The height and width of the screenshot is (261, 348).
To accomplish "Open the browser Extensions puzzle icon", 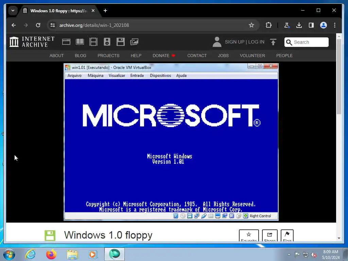I will (268, 25).
